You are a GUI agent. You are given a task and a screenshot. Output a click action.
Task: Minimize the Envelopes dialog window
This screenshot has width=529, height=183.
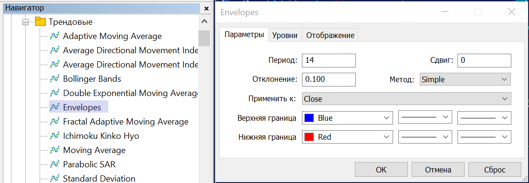445,12
